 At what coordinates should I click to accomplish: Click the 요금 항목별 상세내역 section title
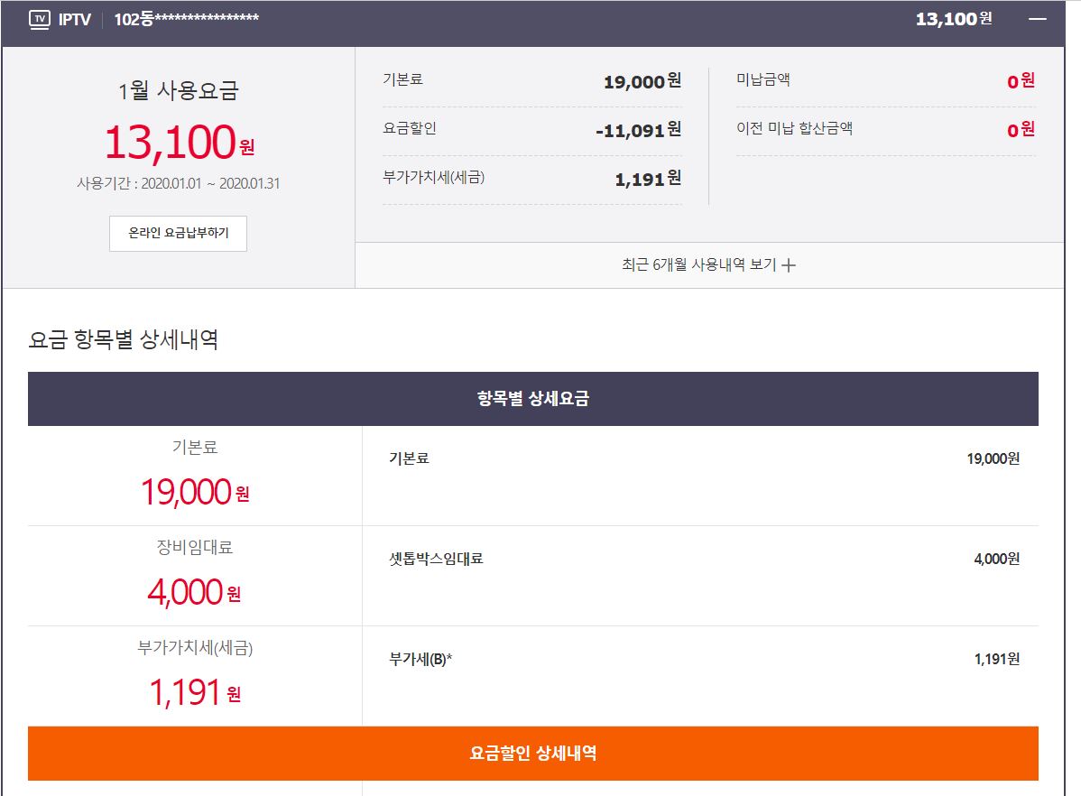click(x=124, y=339)
